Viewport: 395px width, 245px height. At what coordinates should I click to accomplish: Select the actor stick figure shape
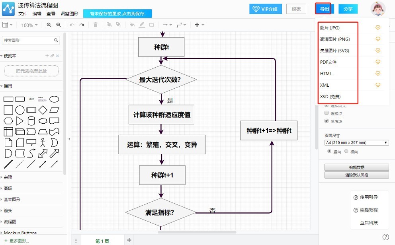(x=43, y=142)
